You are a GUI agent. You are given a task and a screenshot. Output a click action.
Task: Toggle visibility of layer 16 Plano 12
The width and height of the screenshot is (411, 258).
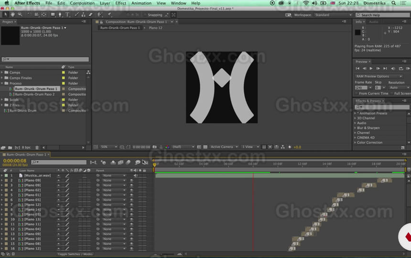point(131,248)
